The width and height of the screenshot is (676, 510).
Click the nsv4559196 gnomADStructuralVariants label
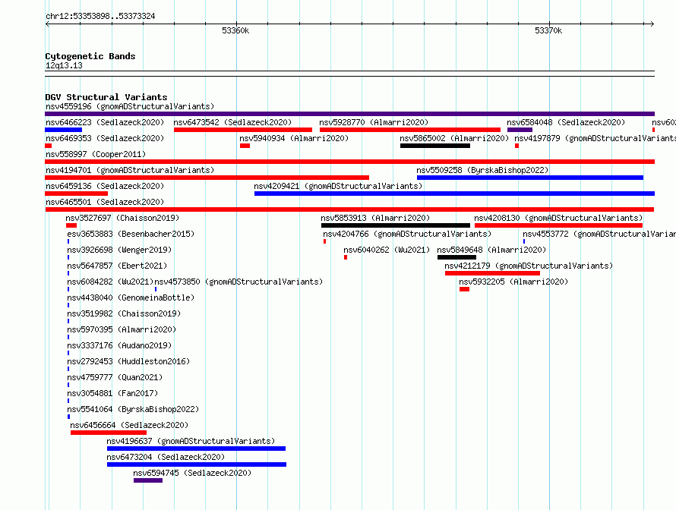coord(130,106)
